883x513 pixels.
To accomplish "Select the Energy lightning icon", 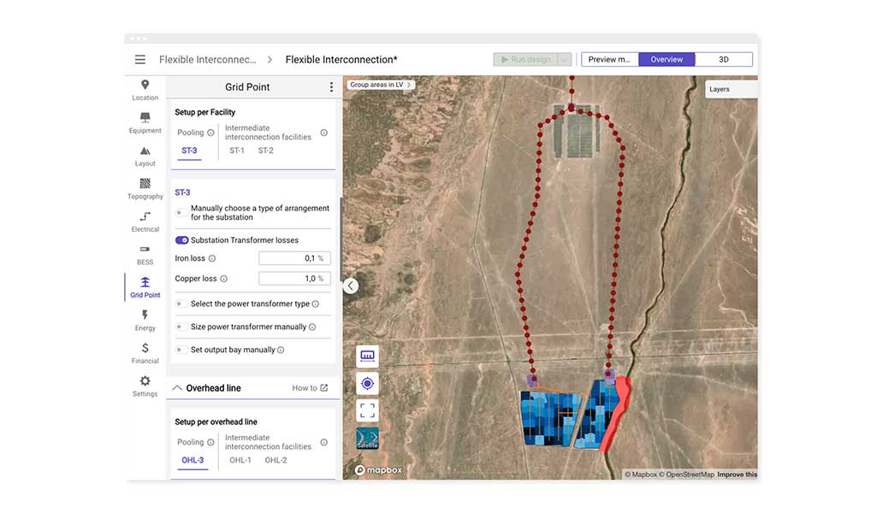I will tap(145, 320).
